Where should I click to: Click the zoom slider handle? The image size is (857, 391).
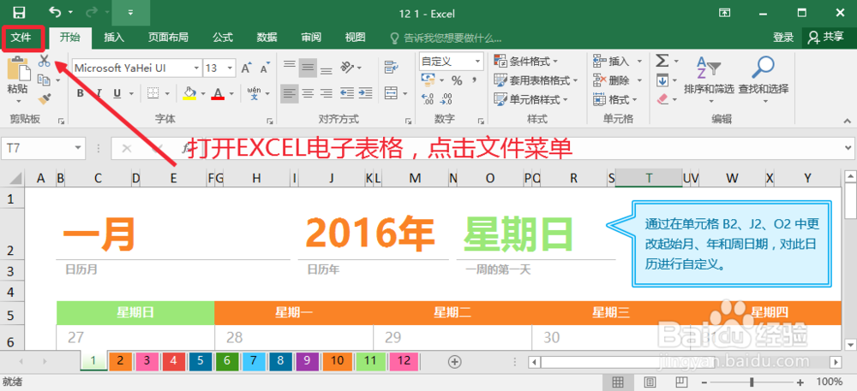click(752, 382)
